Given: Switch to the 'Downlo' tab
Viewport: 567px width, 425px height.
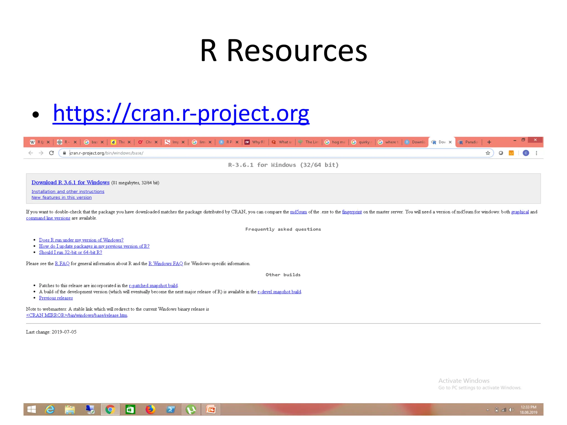Looking at the screenshot, I should coord(415,142).
